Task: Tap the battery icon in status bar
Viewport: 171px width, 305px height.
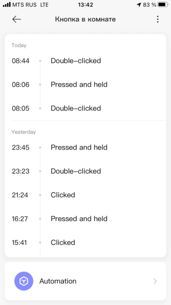Action: (x=163, y=5)
